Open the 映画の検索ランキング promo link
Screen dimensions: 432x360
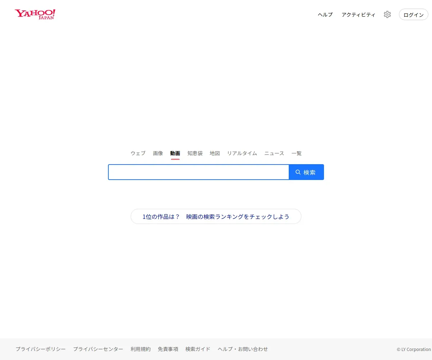click(x=216, y=216)
